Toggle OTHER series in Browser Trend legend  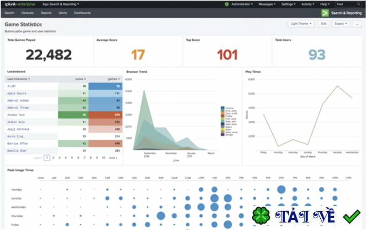coord(226,135)
